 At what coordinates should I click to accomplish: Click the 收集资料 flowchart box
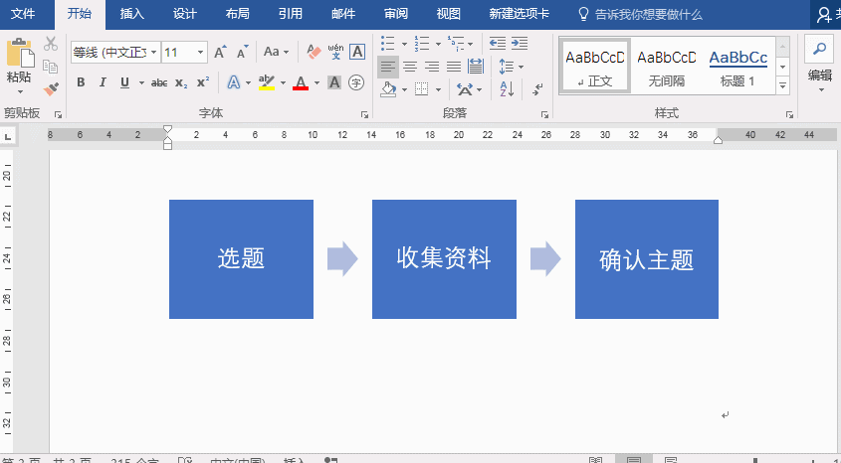[444, 259]
